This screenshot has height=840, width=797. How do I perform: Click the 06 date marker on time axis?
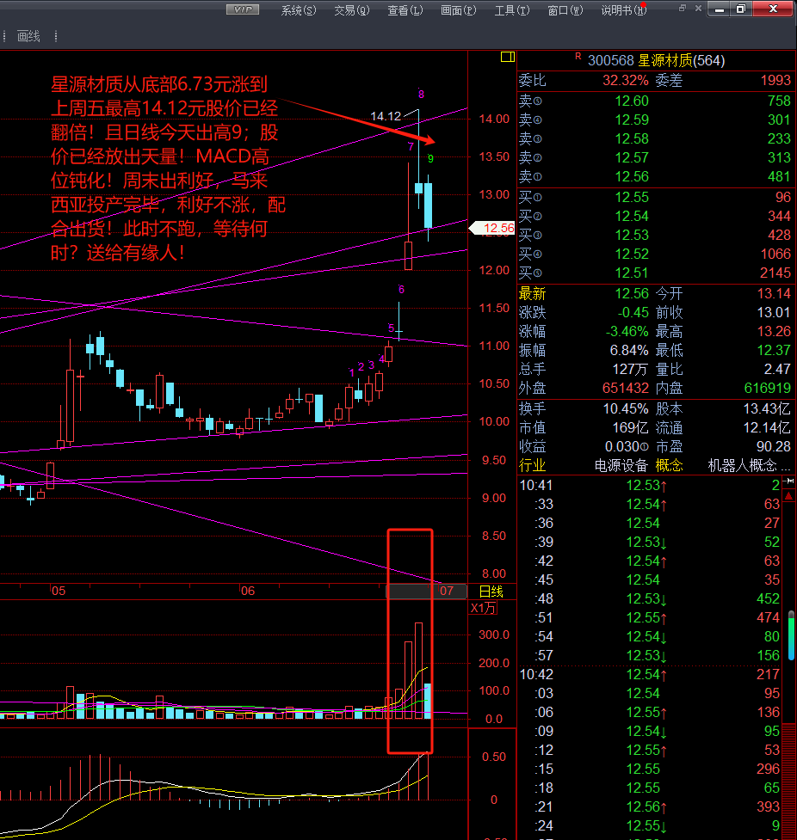click(x=248, y=591)
